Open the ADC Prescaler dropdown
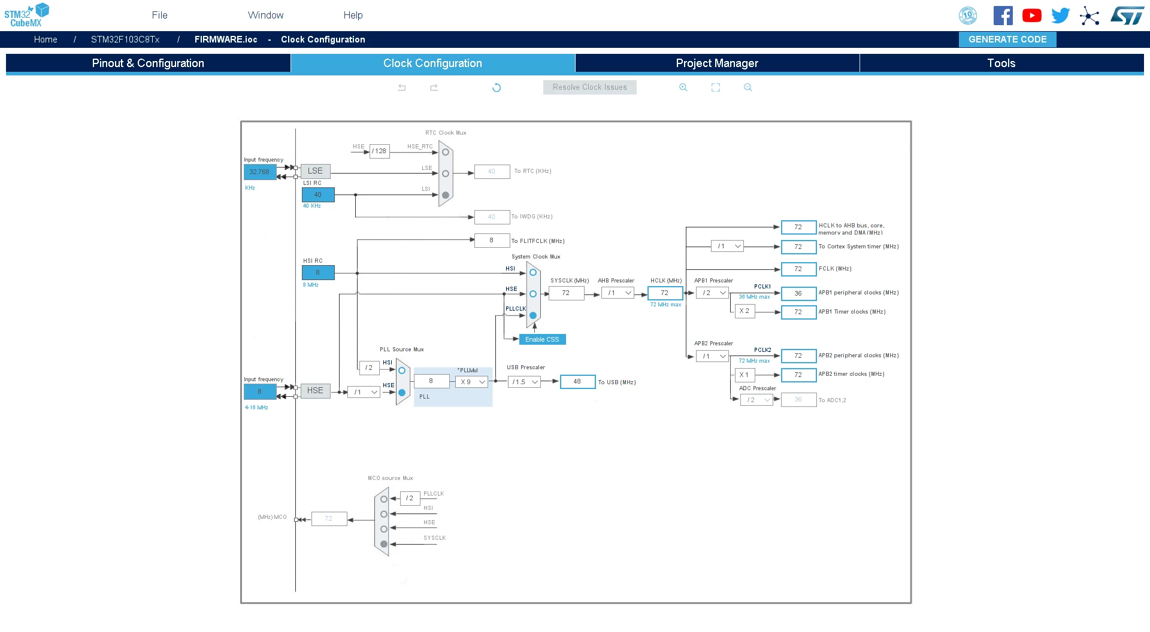 tap(756, 400)
